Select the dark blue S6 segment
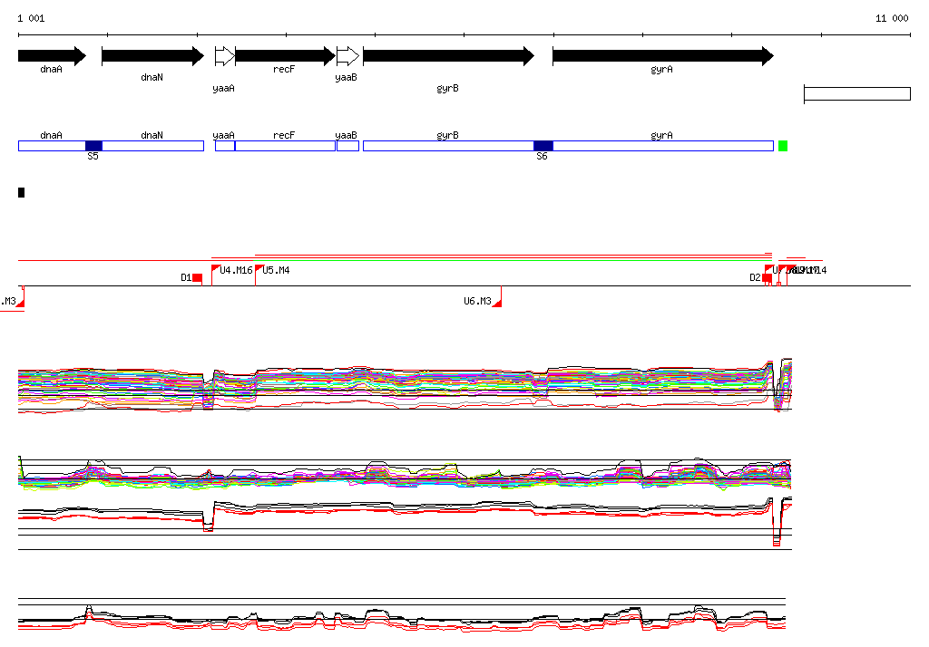 tap(543, 146)
